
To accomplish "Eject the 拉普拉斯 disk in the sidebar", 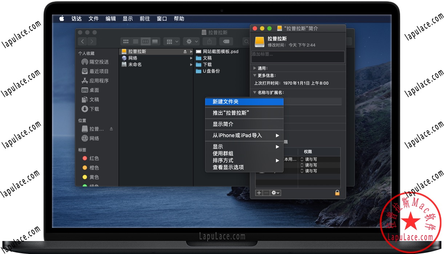I will click(111, 128).
